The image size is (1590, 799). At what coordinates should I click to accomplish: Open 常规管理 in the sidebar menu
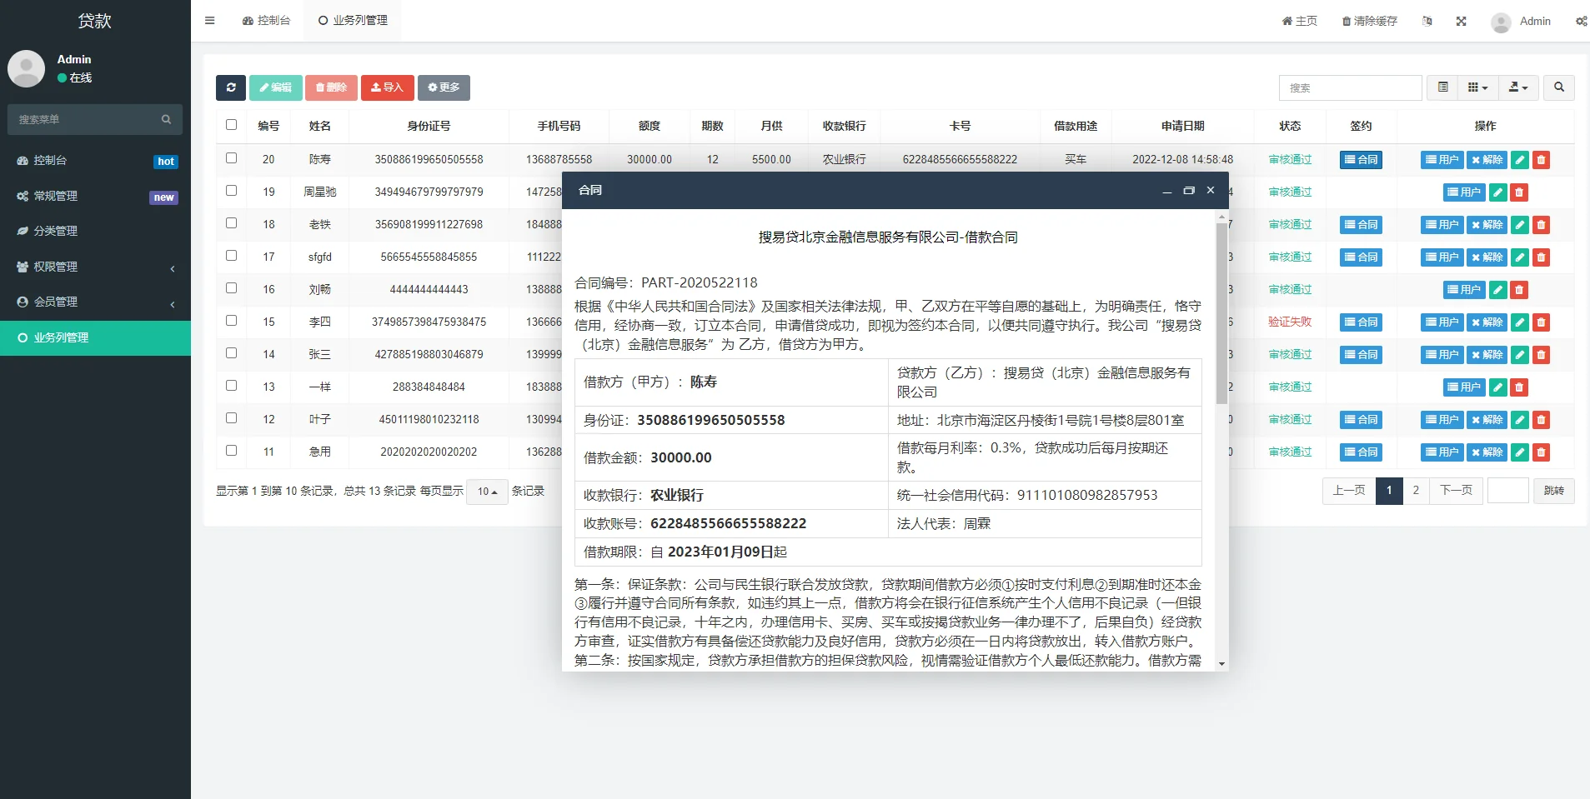coord(56,196)
